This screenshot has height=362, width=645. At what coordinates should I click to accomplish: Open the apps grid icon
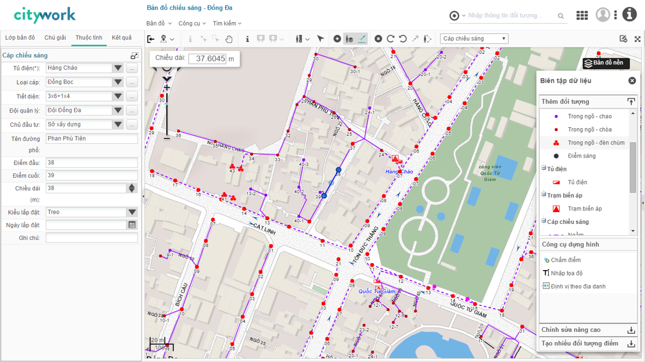click(x=582, y=16)
